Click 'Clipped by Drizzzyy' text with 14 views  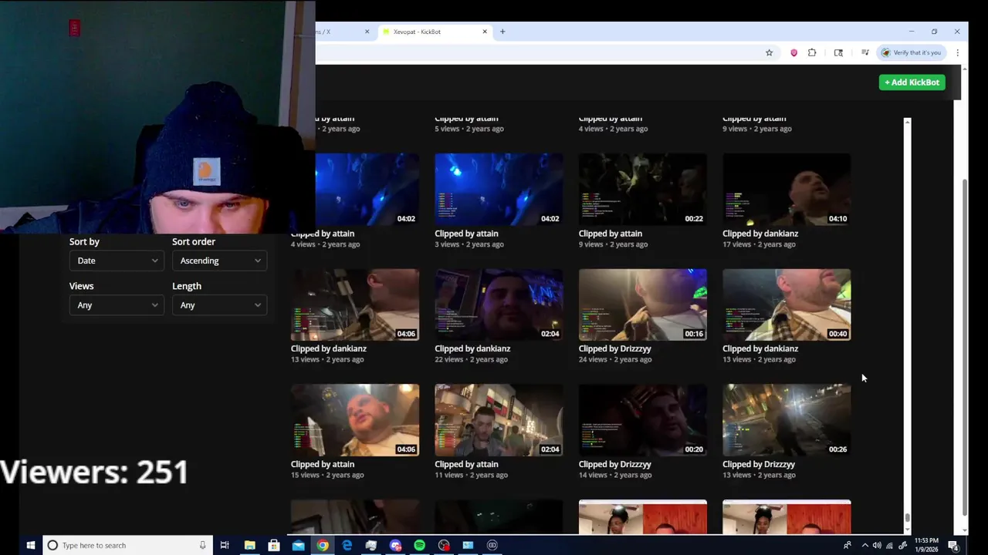615,464
